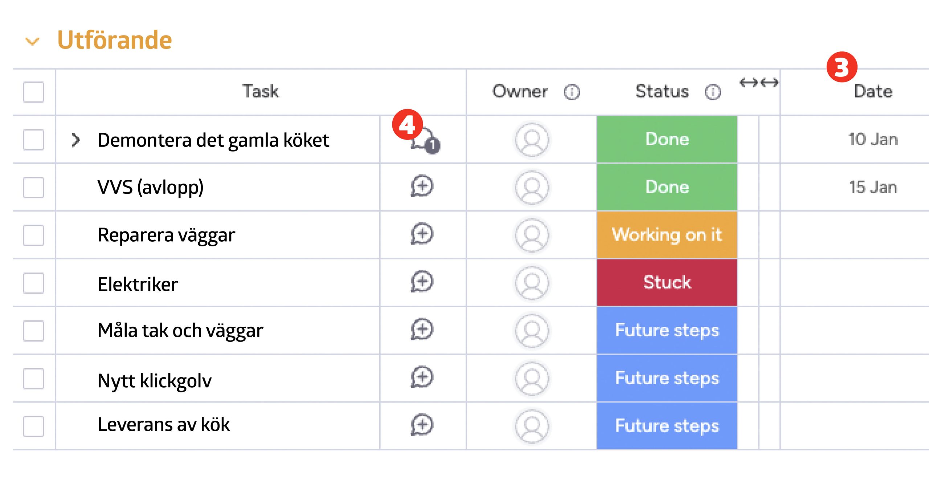The image size is (929, 479).
Task: Add an update to Reparera väggar
Action: click(x=422, y=234)
